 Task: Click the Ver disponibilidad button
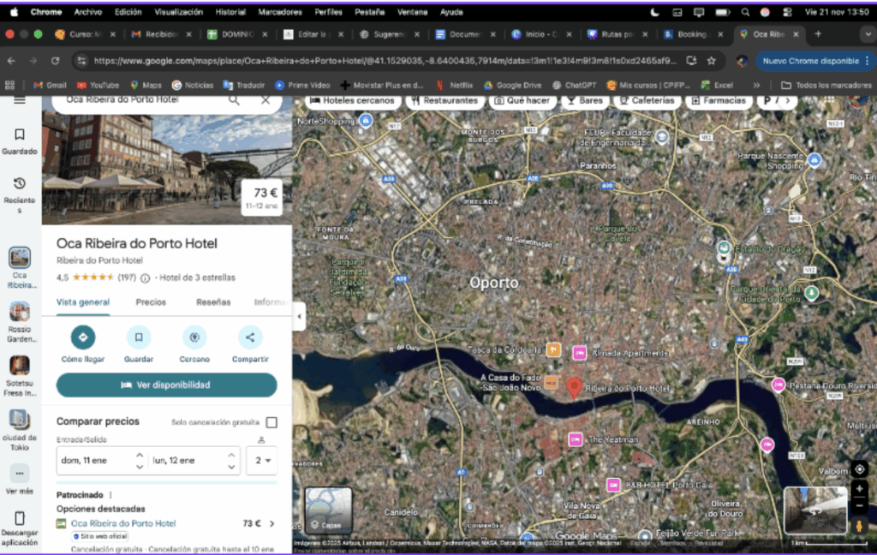coord(167,385)
